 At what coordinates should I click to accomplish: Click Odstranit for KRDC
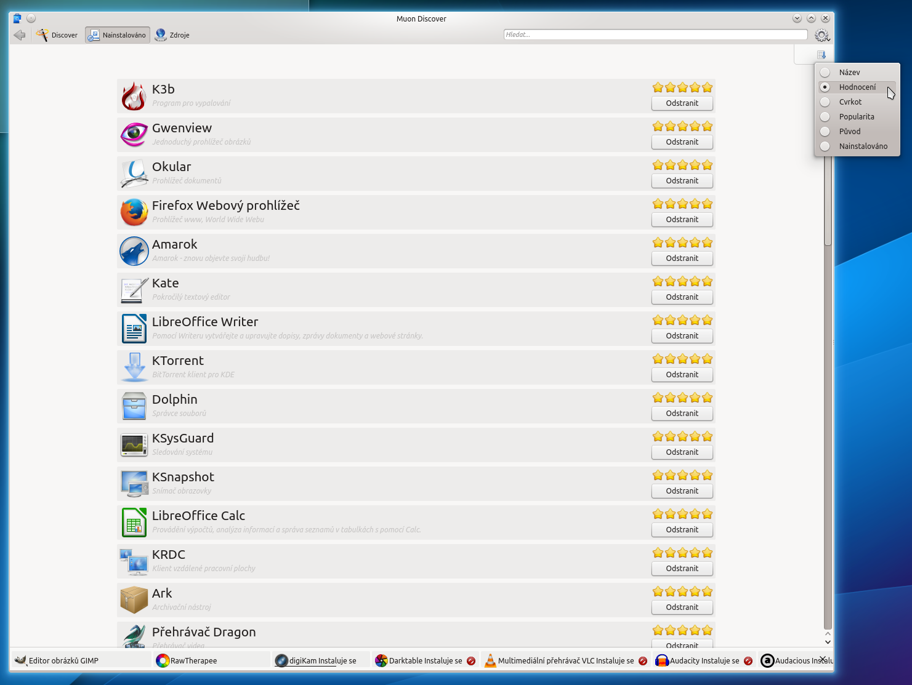[682, 569]
